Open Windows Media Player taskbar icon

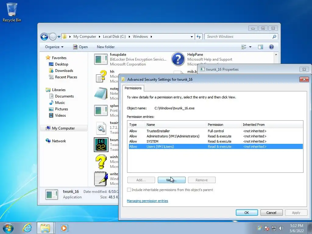64,228
